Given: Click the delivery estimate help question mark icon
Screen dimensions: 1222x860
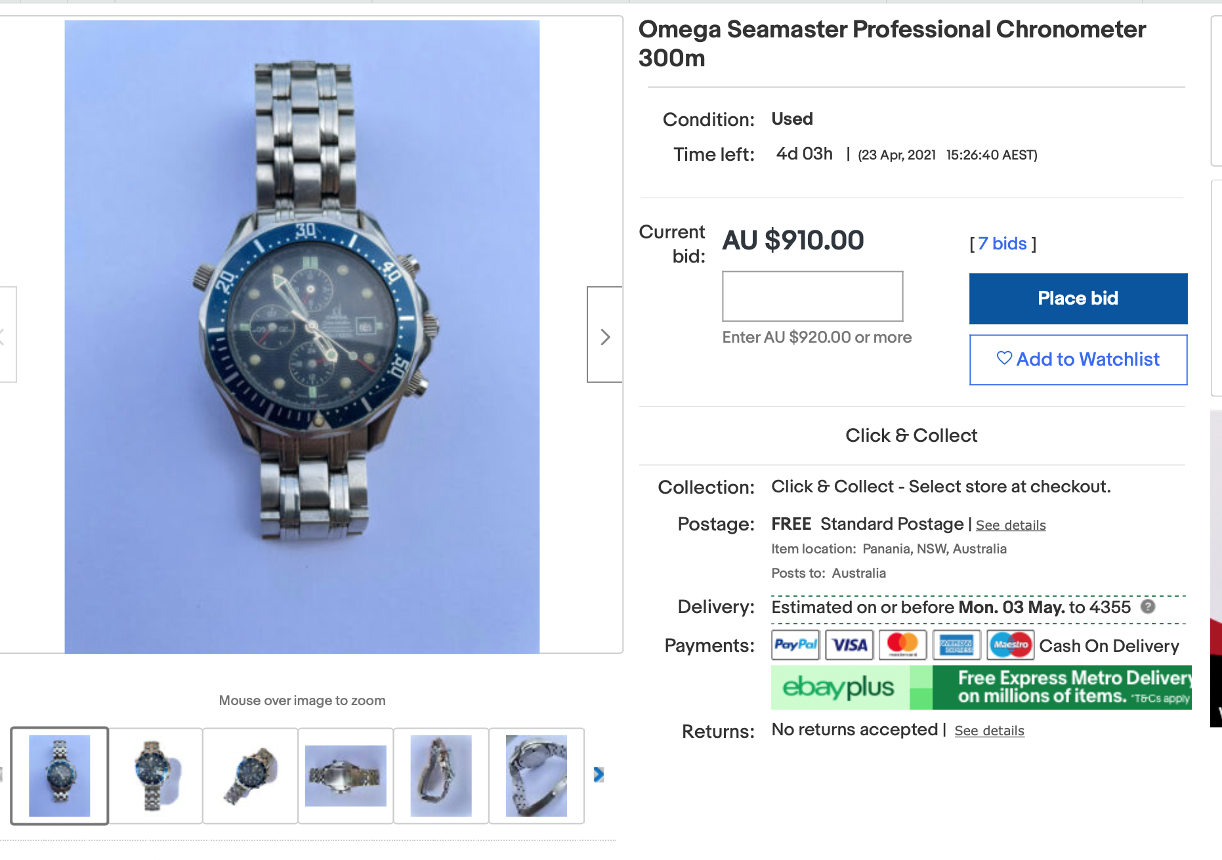Looking at the screenshot, I should click(x=1148, y=607).
